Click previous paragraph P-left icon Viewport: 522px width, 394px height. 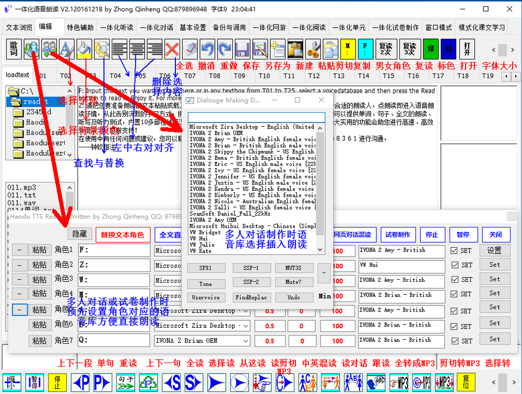(80, 383)
